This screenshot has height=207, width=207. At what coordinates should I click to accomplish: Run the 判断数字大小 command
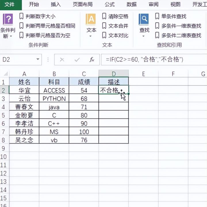(41, 16)
